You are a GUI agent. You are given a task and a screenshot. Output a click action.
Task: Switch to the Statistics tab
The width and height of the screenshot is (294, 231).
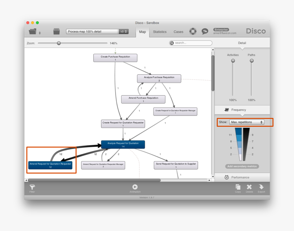click(x=160, y=31)
